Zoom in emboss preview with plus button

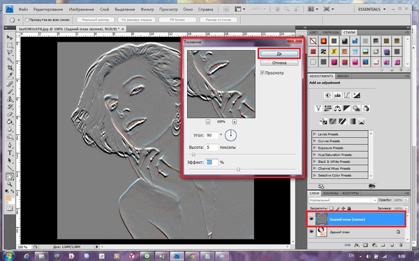(x=235, y=122)
